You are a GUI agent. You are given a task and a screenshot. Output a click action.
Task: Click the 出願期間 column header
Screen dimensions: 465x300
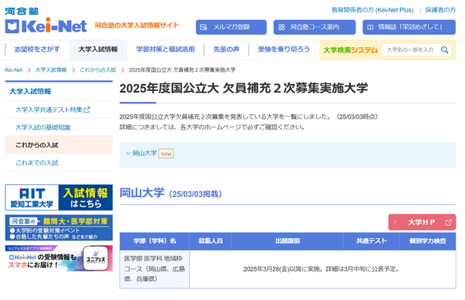tap(288, 241)
